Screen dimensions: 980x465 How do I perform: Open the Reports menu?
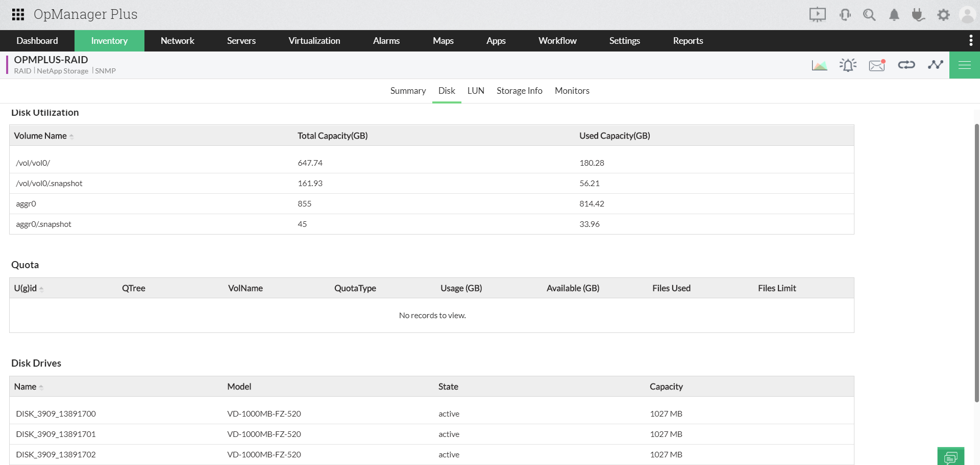(x=688, y=40)
